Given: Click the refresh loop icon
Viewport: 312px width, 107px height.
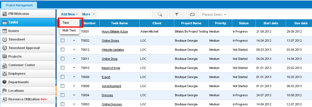Looking at the screenshot, I should click(x=192, y=14).
